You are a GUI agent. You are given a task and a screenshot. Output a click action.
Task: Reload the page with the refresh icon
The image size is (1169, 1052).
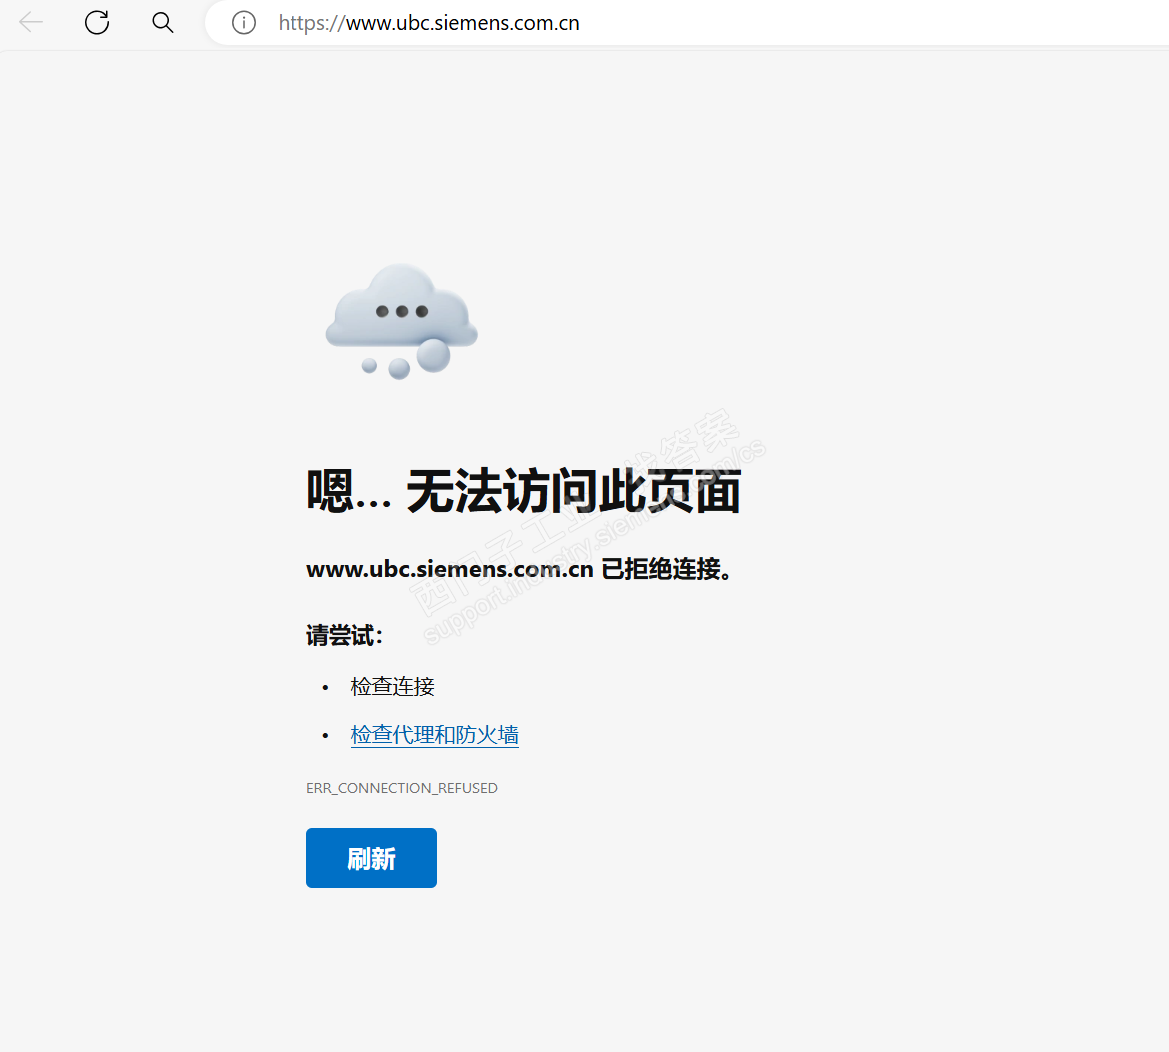(97, 22)
